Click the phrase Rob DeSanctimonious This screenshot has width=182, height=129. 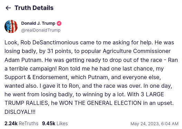tap(49, 42)
